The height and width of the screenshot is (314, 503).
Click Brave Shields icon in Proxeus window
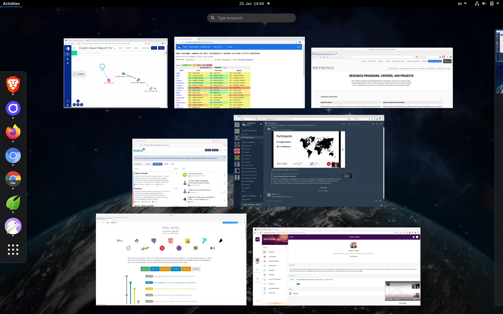[x=146, y=43]
